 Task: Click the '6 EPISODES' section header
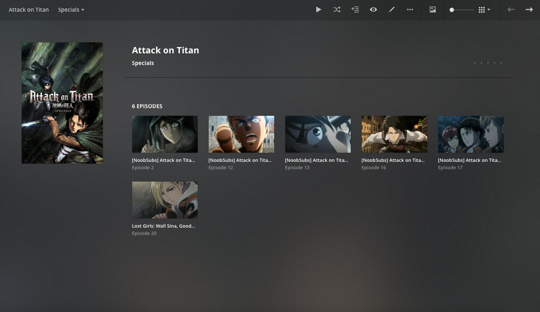click(147, 106)
